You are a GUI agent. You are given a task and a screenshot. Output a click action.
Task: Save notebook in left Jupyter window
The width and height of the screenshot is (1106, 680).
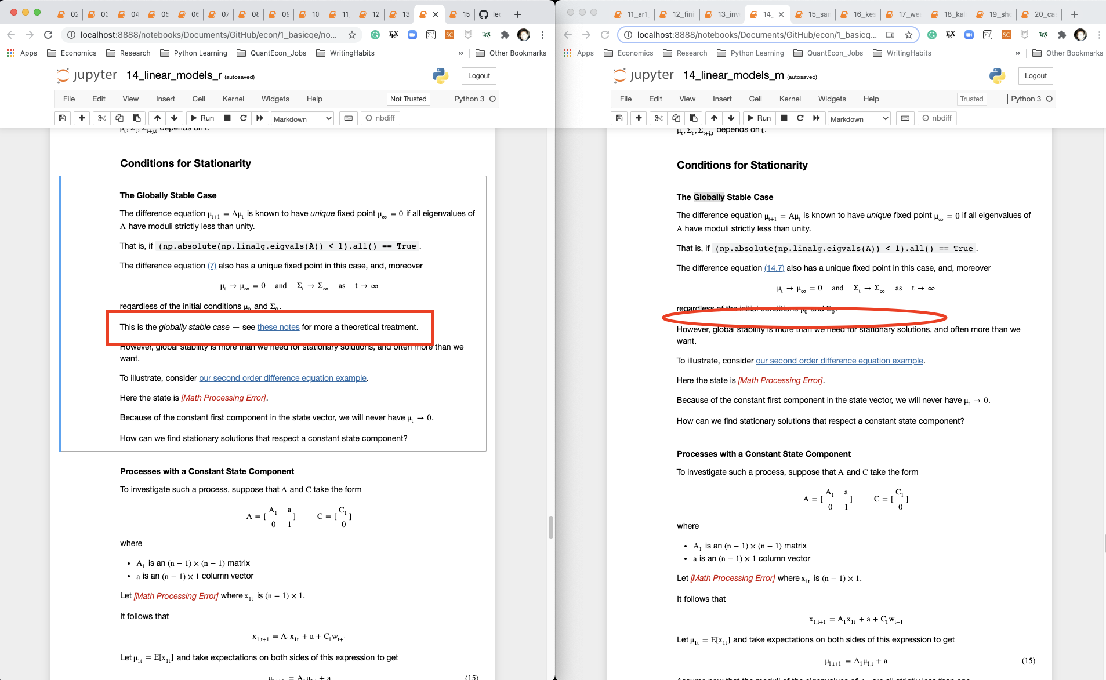coord(63,118)
